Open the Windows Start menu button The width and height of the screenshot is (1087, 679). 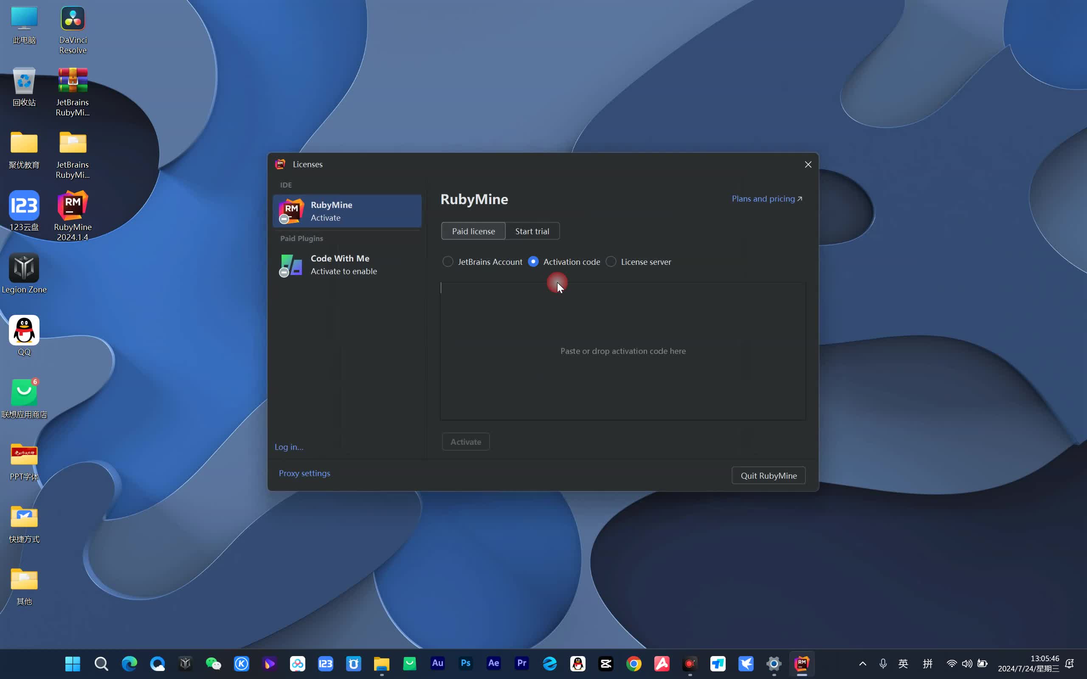[x=73, y=663]
